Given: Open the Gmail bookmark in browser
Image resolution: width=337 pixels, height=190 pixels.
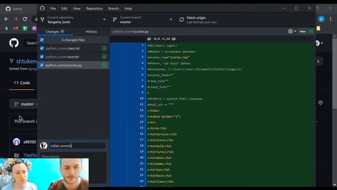Looking at the screenshot, I should [x=15, y=28].
